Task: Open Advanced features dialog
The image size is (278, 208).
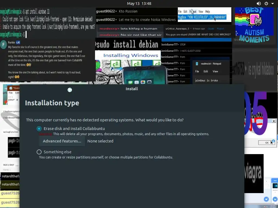Action: [x=62, y=141]
